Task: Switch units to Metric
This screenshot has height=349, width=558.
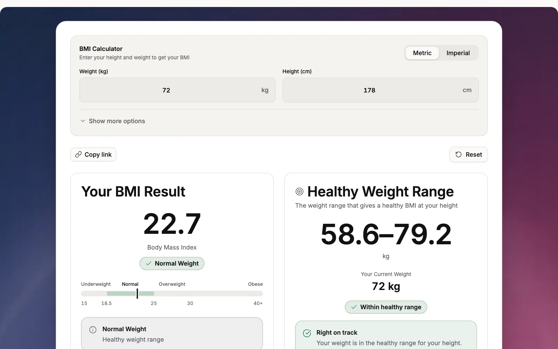Action: (422, 53)
